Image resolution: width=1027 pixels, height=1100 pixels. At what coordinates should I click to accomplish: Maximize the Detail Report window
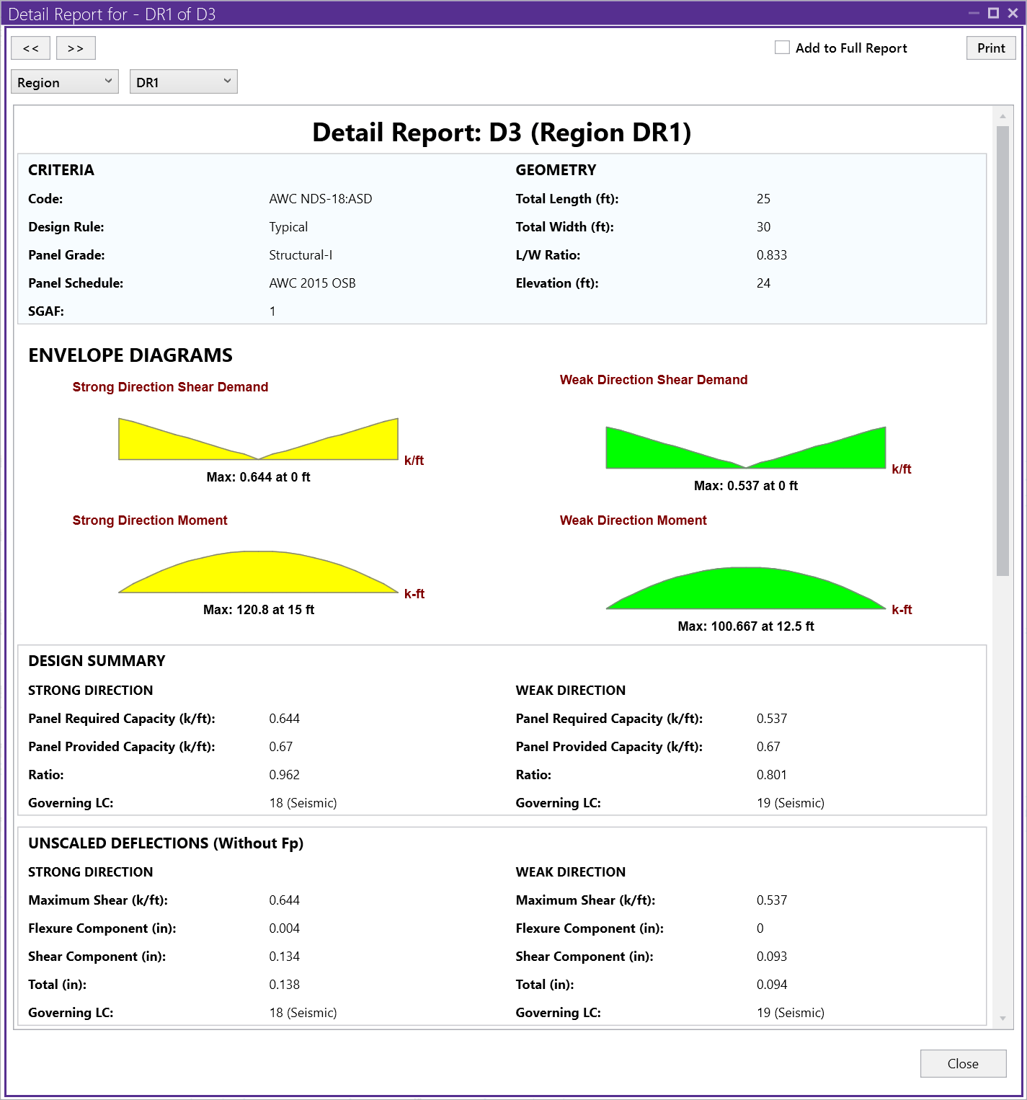993,13
